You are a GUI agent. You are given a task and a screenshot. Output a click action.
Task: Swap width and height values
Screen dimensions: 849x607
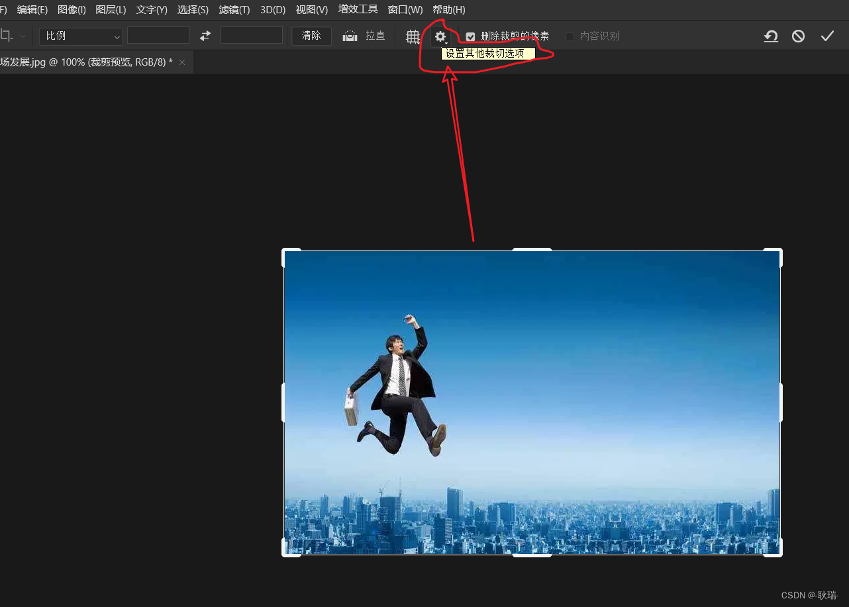[205, 36]
